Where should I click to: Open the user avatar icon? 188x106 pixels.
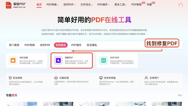[180, 5]
